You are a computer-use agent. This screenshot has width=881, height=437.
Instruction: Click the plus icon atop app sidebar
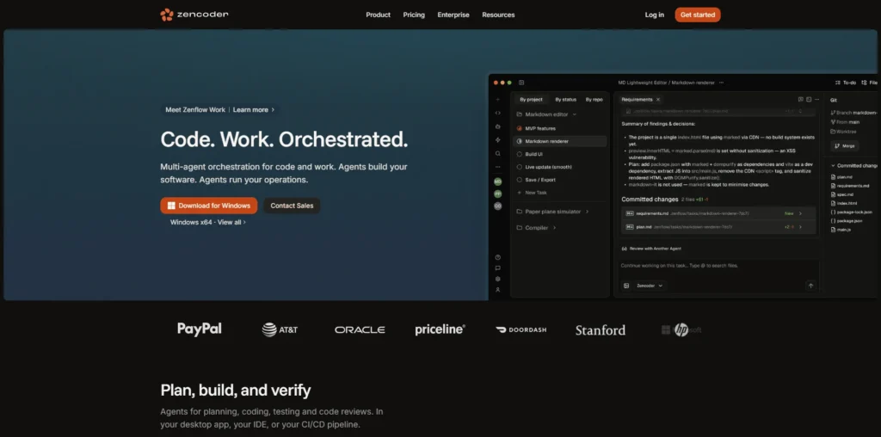497,100
